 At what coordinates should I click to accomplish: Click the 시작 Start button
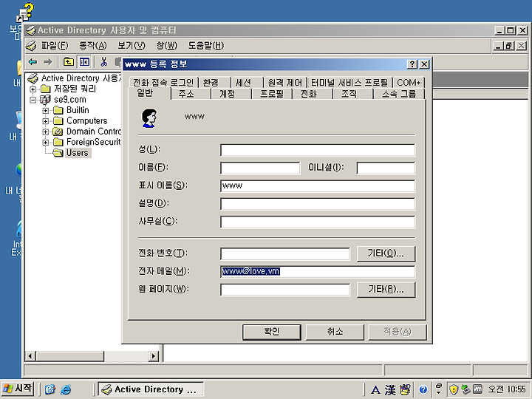(x=18, y=389)
